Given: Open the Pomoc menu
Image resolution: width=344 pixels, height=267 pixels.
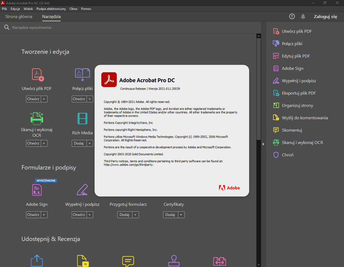Looking at the screenshot, I should point(86,9).
